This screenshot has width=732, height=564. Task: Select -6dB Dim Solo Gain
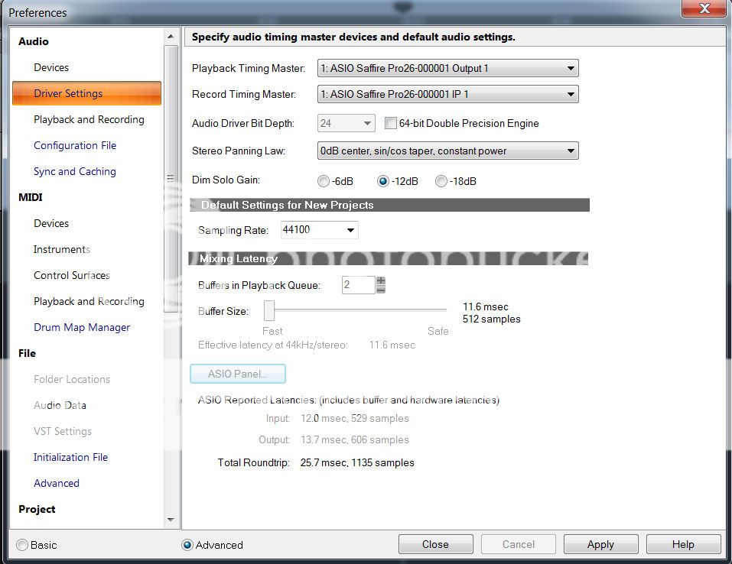click(x=323, y=181)
